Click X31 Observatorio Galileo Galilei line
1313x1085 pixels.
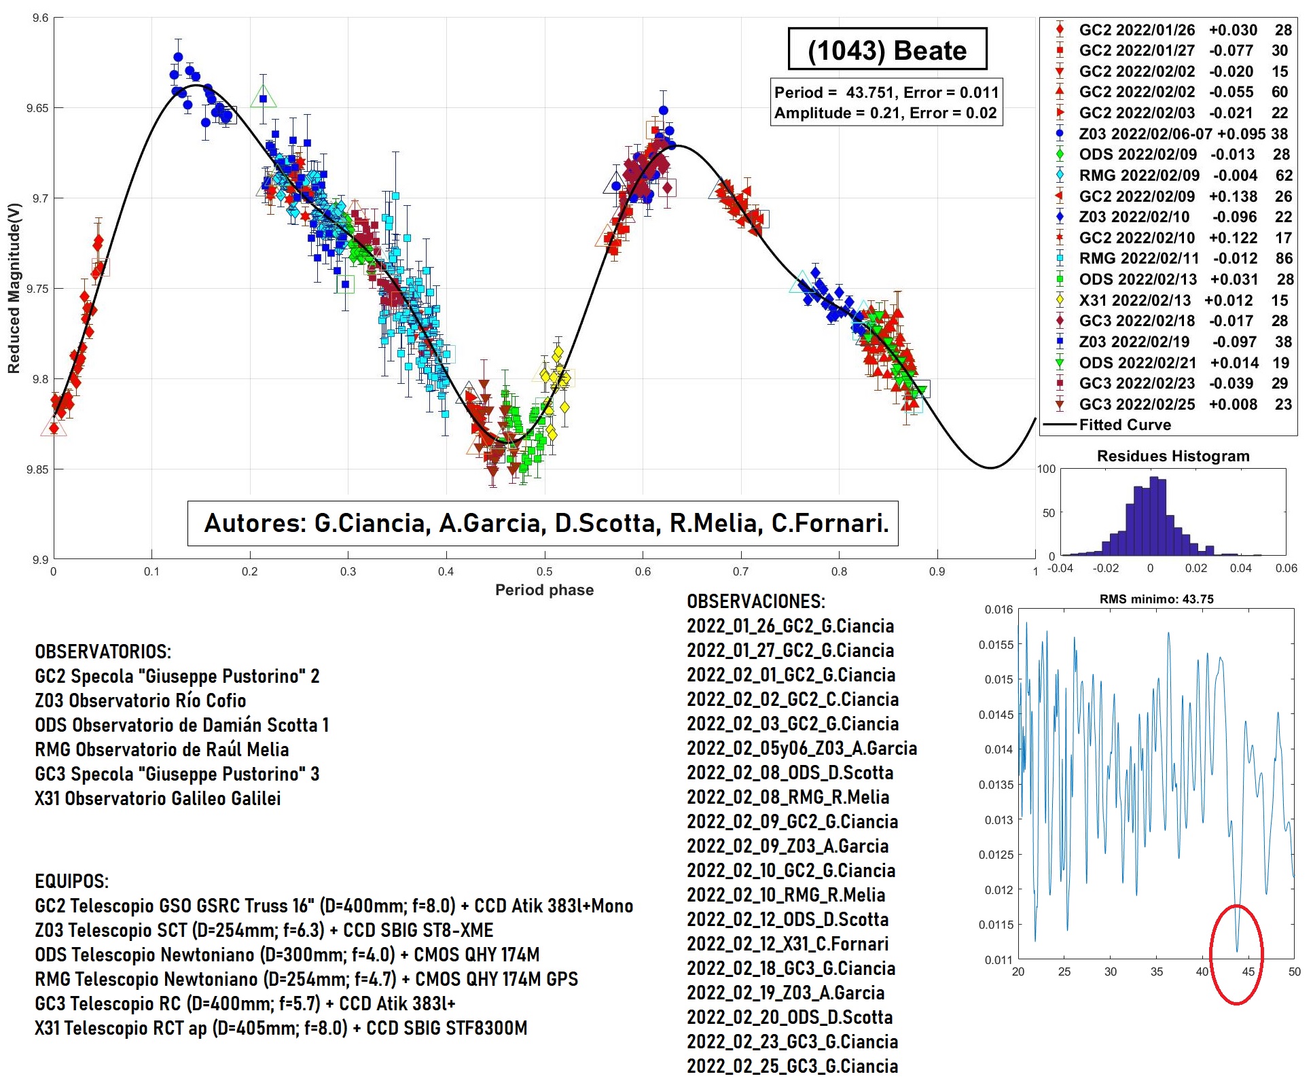coord(158,799)
